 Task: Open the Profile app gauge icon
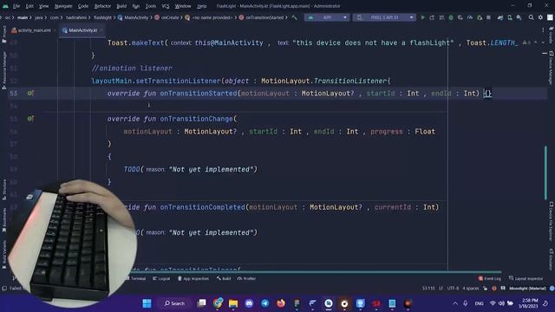pos(470,17)
